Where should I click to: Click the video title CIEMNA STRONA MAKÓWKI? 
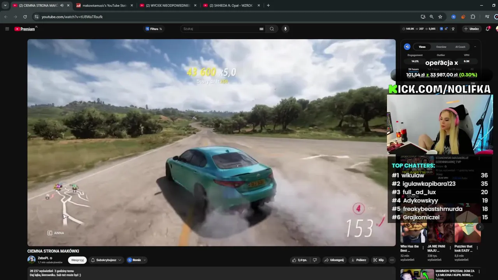coord(53,251)
